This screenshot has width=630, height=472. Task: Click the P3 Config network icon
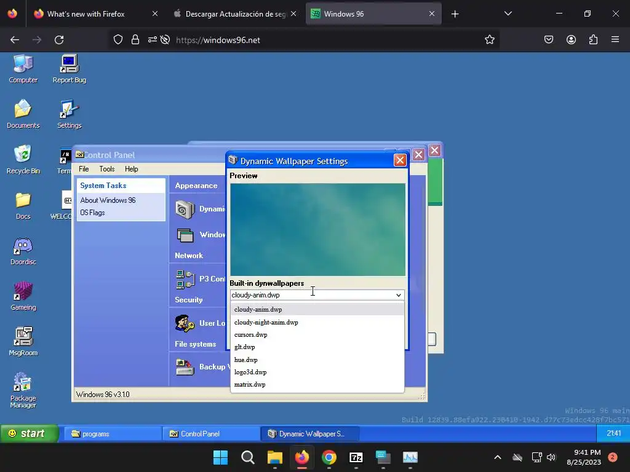click(x=185, y=280)
